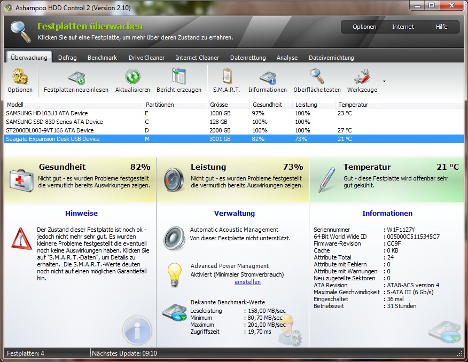The width and height of the screenshot is (468, 362).
Task: Click the Internet header button
Action: [x=403, y=27]
